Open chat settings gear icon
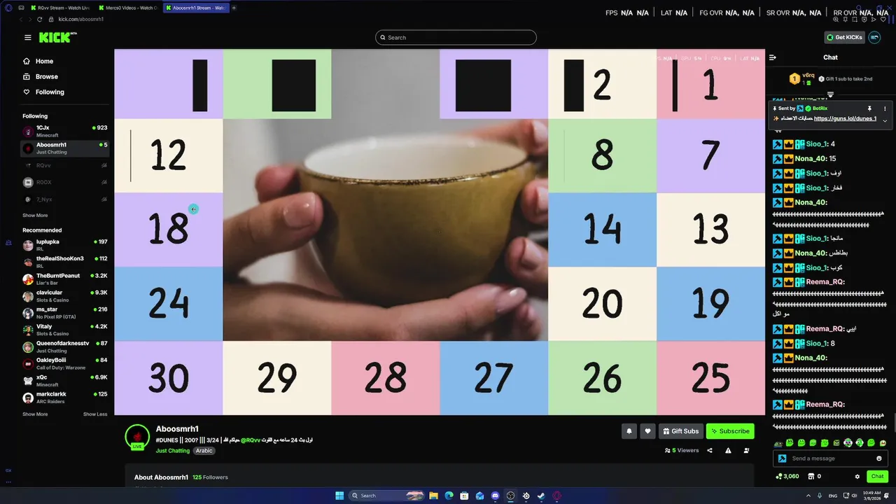This screenshot has width=896, height=504. (857, 477)
